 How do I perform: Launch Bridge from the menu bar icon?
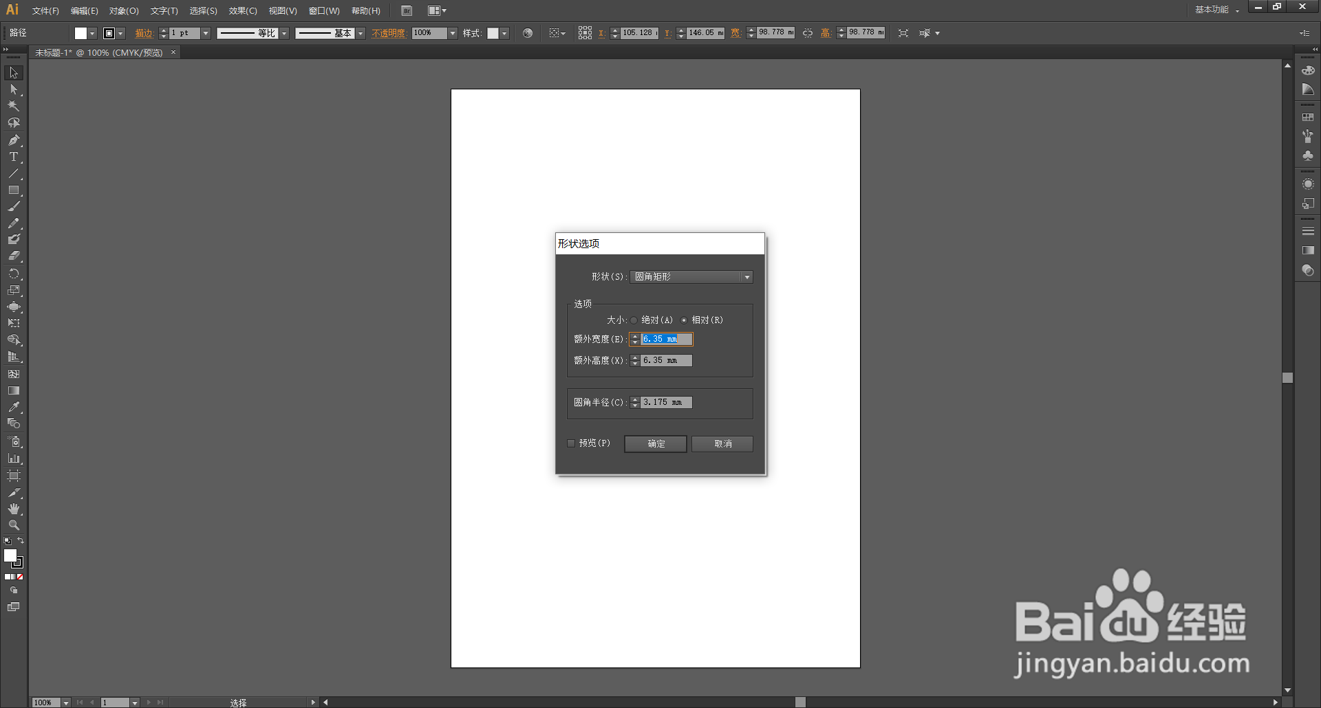(407, 11)
